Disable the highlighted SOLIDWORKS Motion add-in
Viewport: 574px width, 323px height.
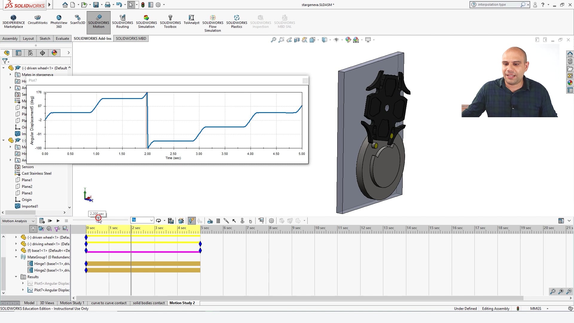pos(98,22)
